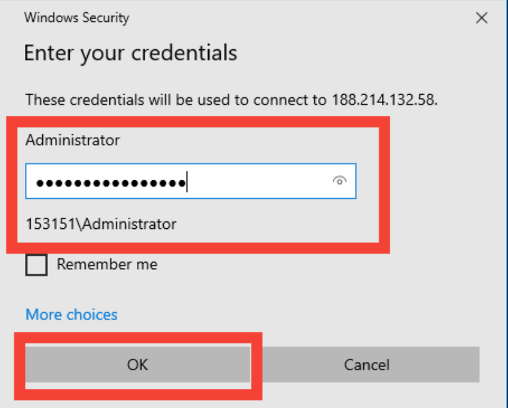This screenshot has height=408, width=508.
Task: Click the 153151\Administrator domain text
Action: 100,224
